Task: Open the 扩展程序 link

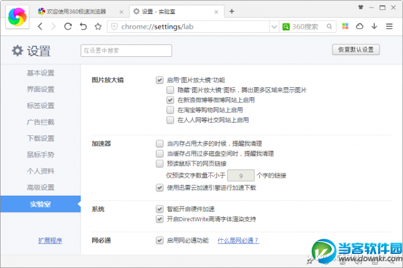Action: [x=50, y=241]
